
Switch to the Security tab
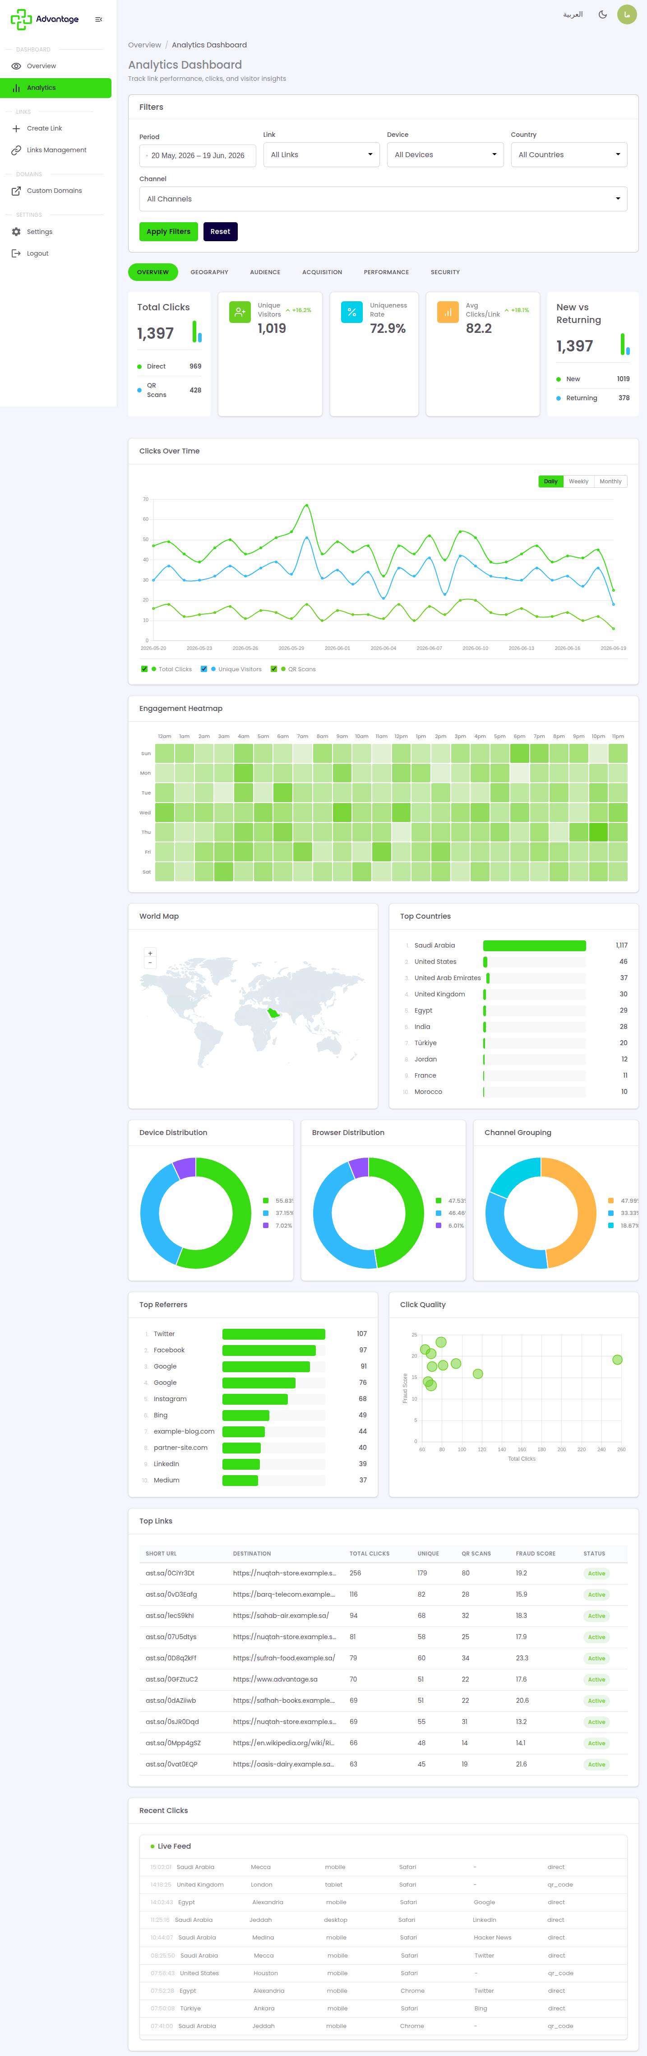[x=445, y=272]
